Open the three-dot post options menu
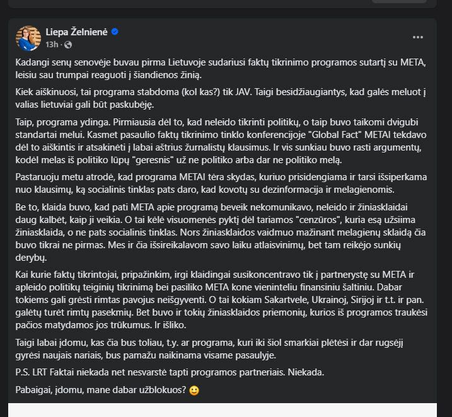 point(418,37)
